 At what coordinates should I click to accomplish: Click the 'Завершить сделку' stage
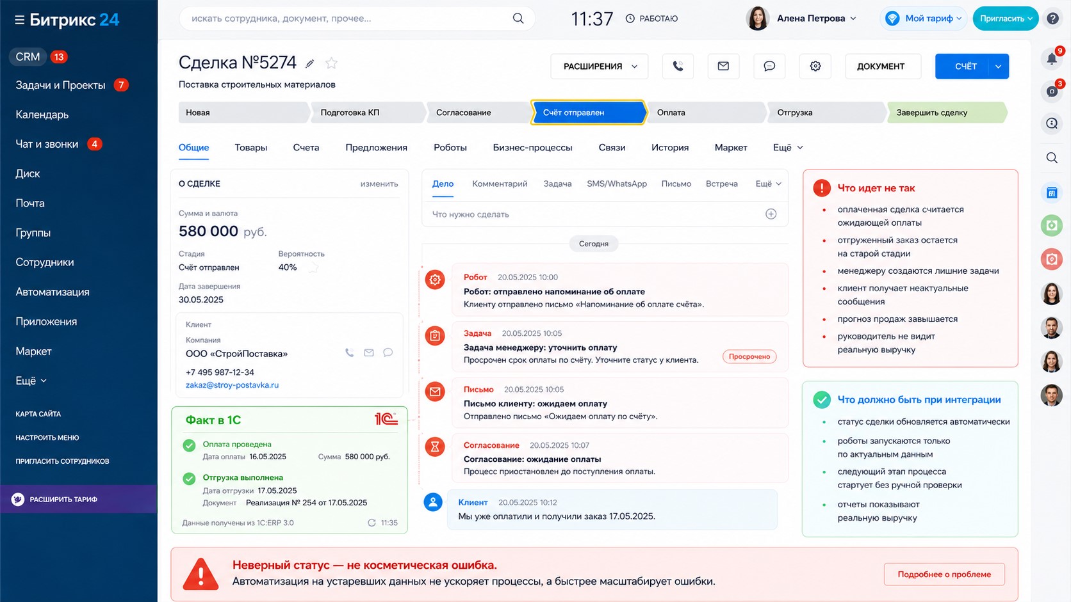(946, 113)
